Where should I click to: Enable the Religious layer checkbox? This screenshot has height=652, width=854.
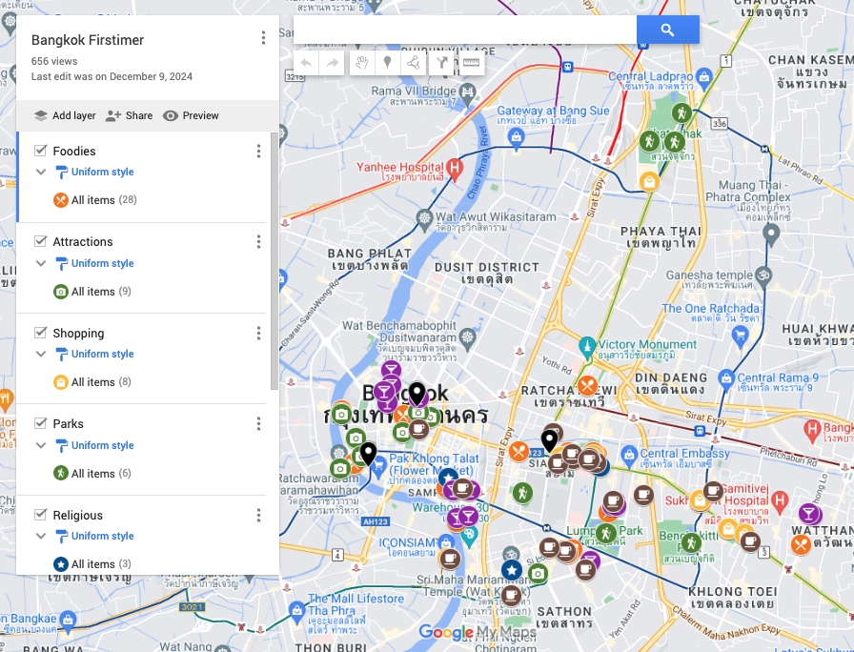point(39,514)
